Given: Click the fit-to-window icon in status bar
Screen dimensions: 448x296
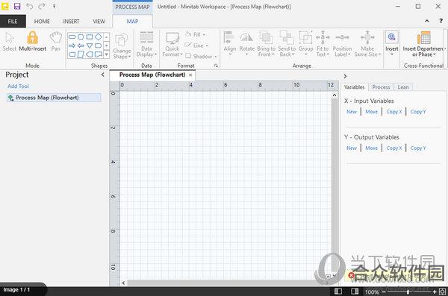Looking at the screenshot, I should point(442,292).
